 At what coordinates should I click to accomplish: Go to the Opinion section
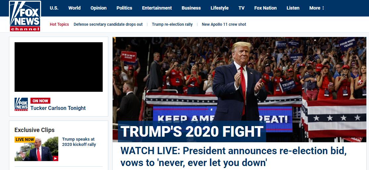98,8
